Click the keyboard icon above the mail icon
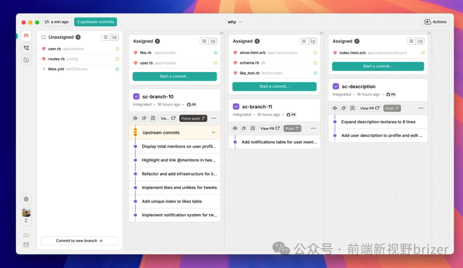This screenshot has height=268, width=463. 26,235
